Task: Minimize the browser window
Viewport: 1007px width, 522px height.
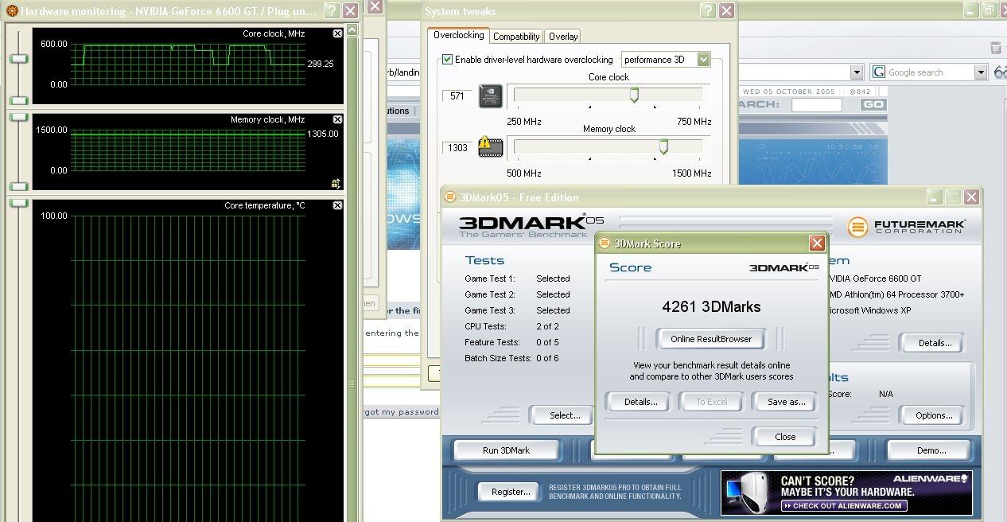Action: tap(970, 10)
